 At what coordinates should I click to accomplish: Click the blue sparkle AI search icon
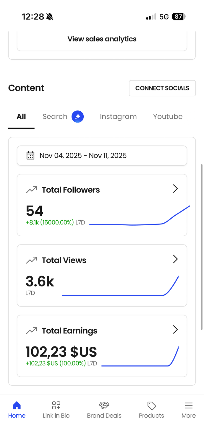coord(78,117)
